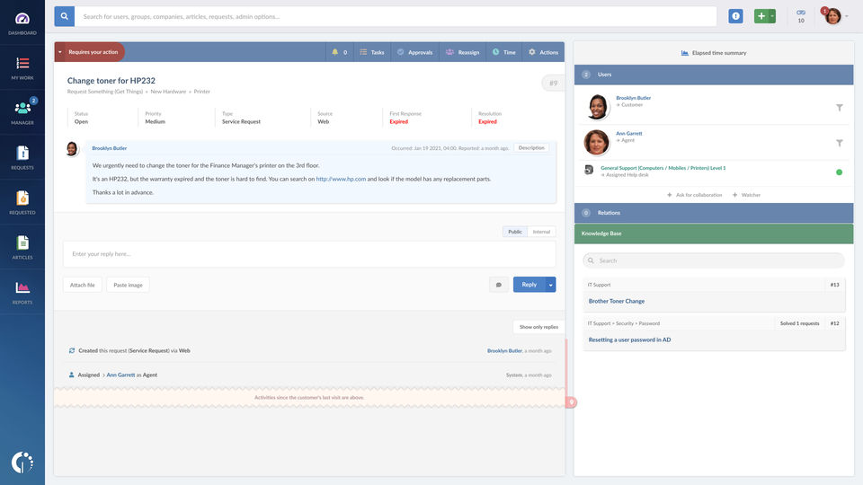Screen dimensions: 863x485
Task: Click Brooklyn Butler link in activity log
Action: 504,350
